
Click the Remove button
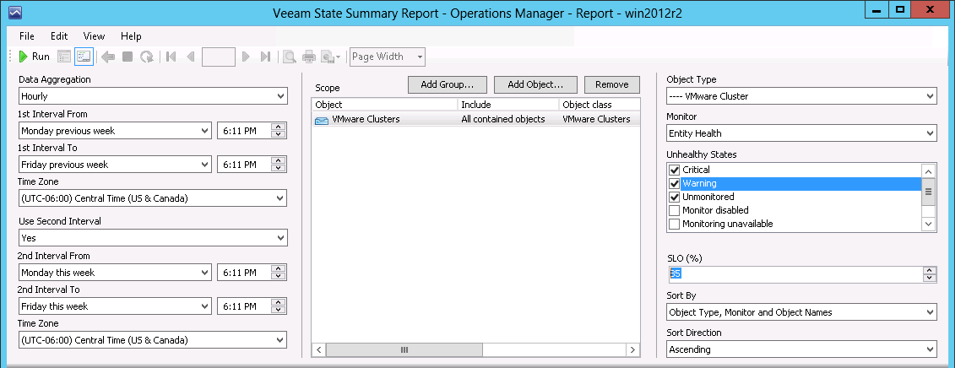[612, 84]
